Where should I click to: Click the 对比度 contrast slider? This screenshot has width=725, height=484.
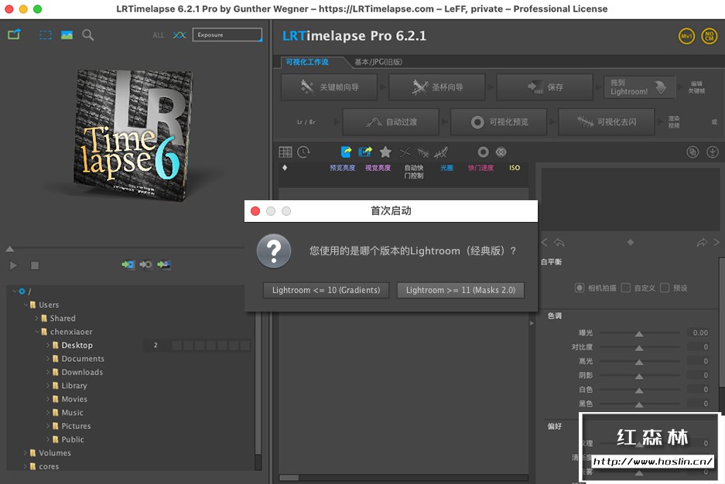tap(639, 347)
